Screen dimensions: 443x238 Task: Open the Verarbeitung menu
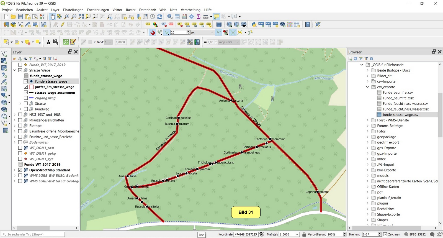click(190, 10)
